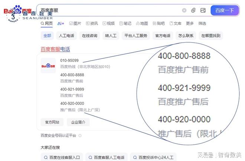The width and height of the screenshot is (245, 161).
Task: Click the 官方网站 button
Action: pyautogui.click(x=52, y=122)
